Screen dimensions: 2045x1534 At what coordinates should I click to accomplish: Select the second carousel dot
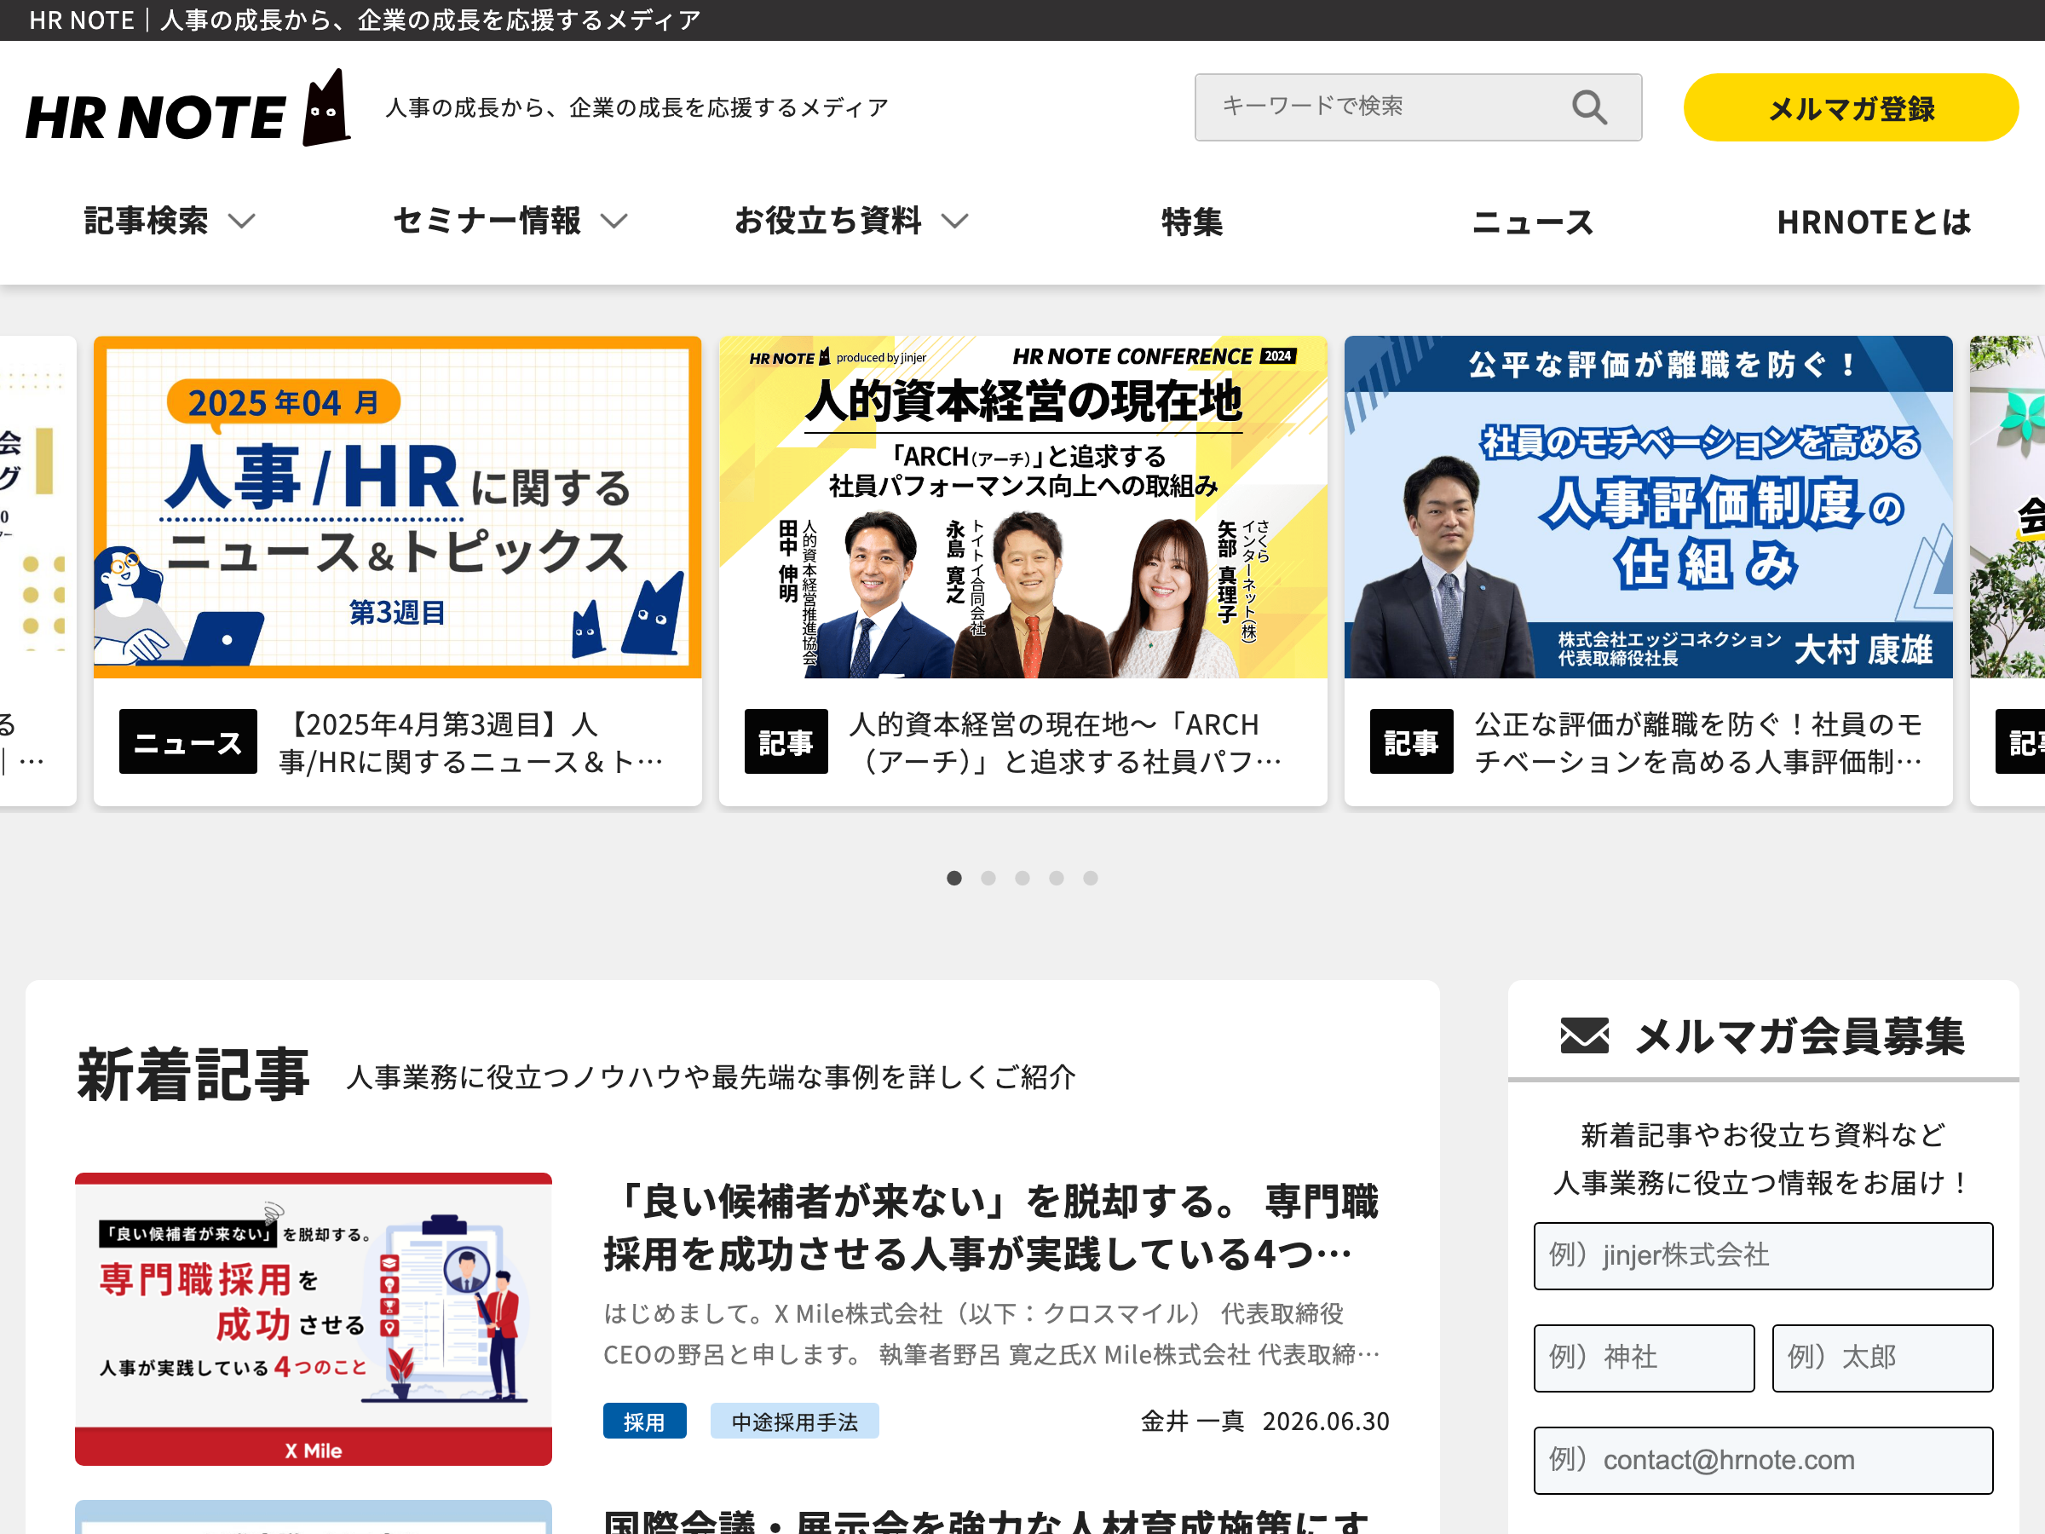[x=988, y=878]
